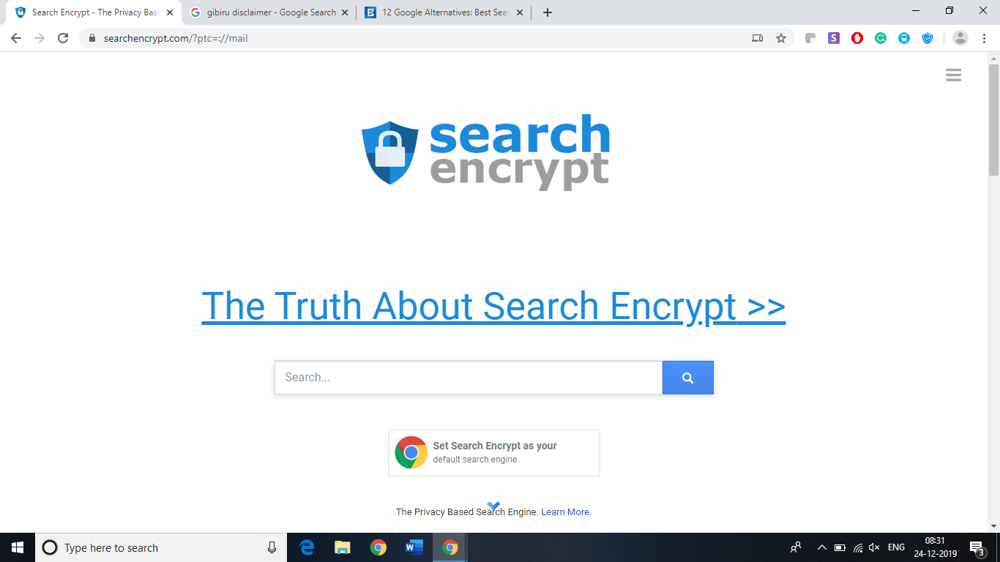Click the blue magnifier search button
The width and height of the screenshot is (1000, 562).
(x=687, y=378)
